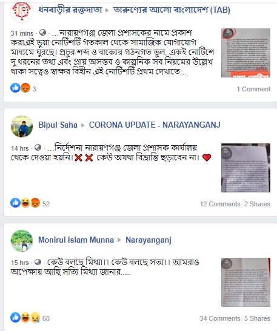This screenshot has height=331, width=277.
Task: Open the notice photo thumbnail in Bipul's post
Action: pyautogui.click(x=245, y=168)
